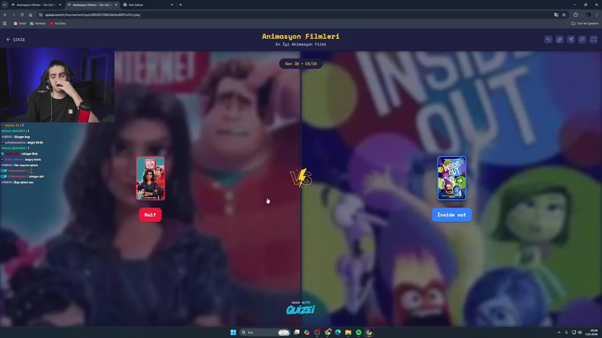This screenshot has width=602, height=338.
Task: Click the volume speaker tray icon
Action: pos(579,332)
